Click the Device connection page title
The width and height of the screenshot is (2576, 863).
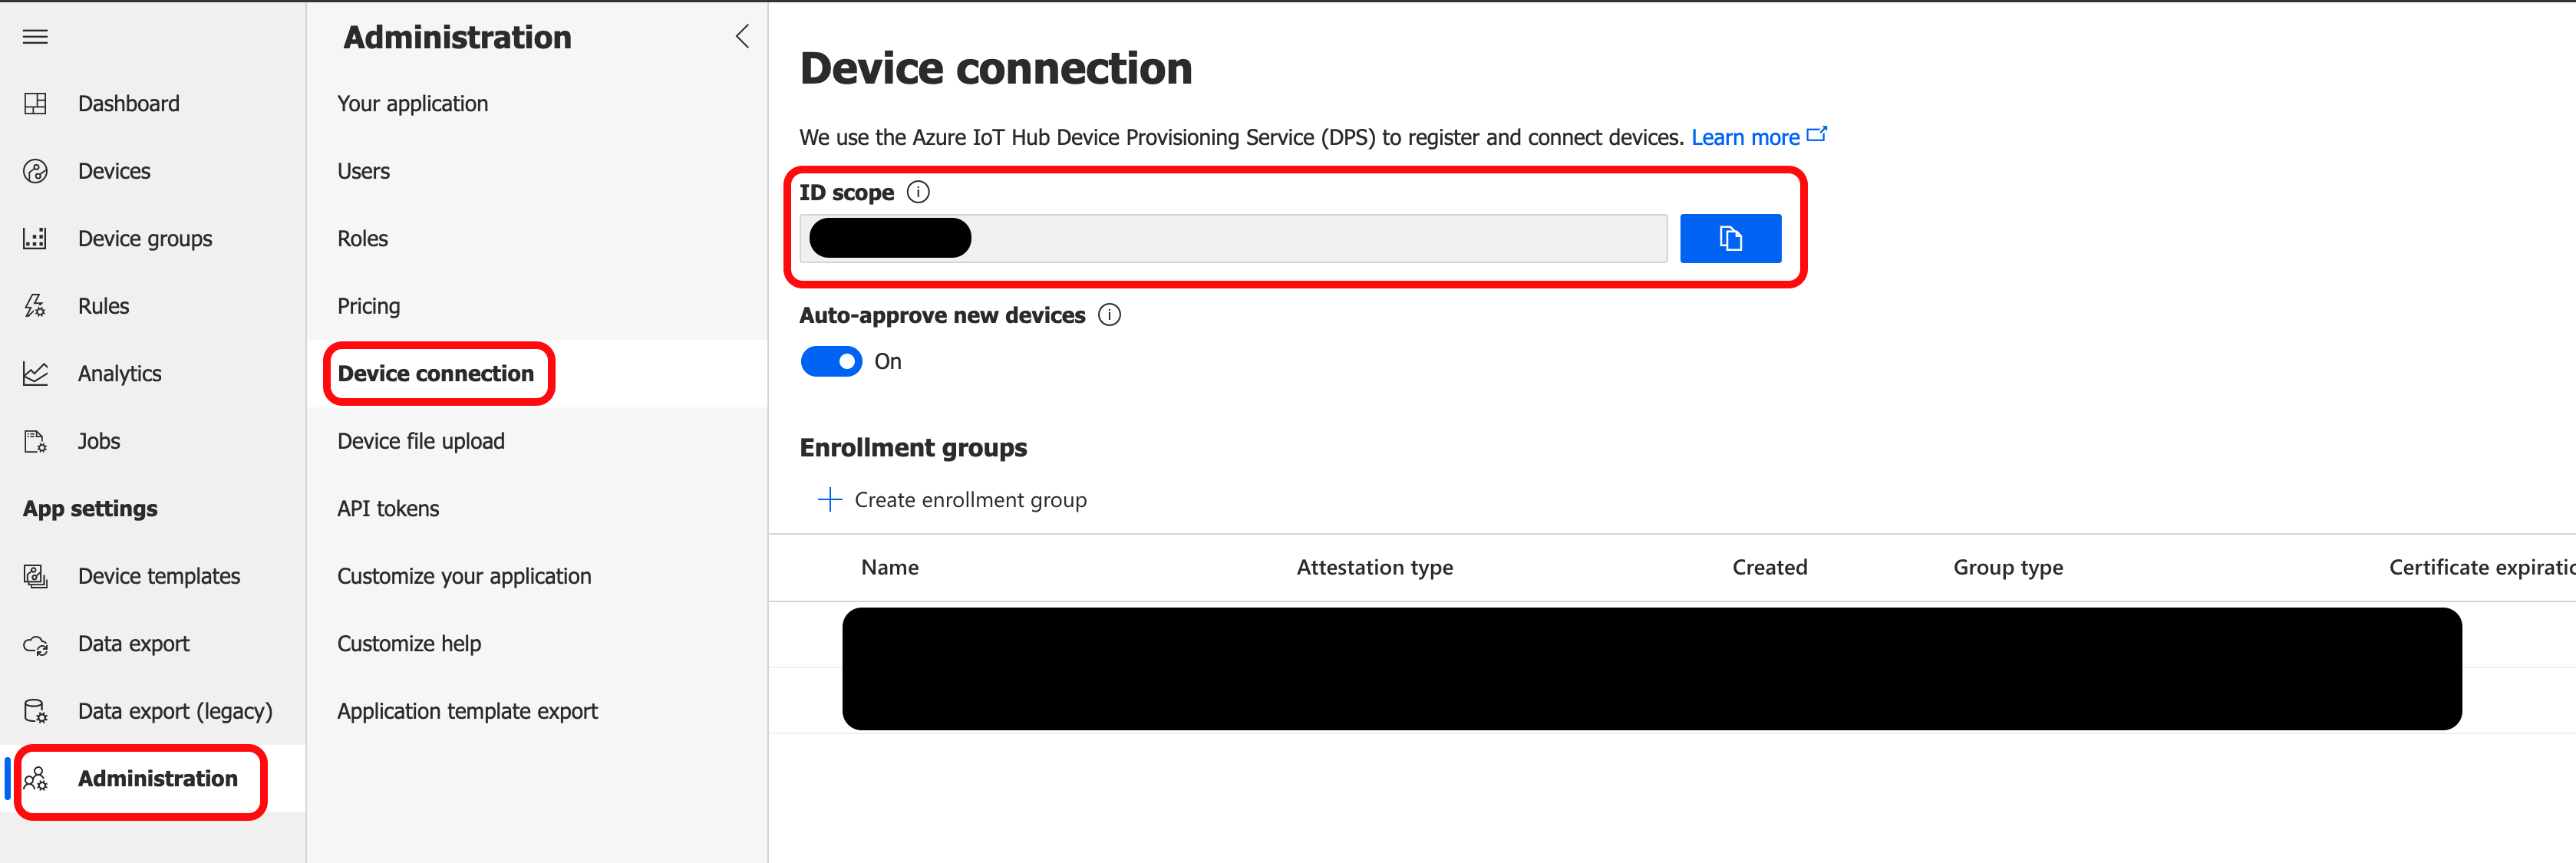[996, 68]
